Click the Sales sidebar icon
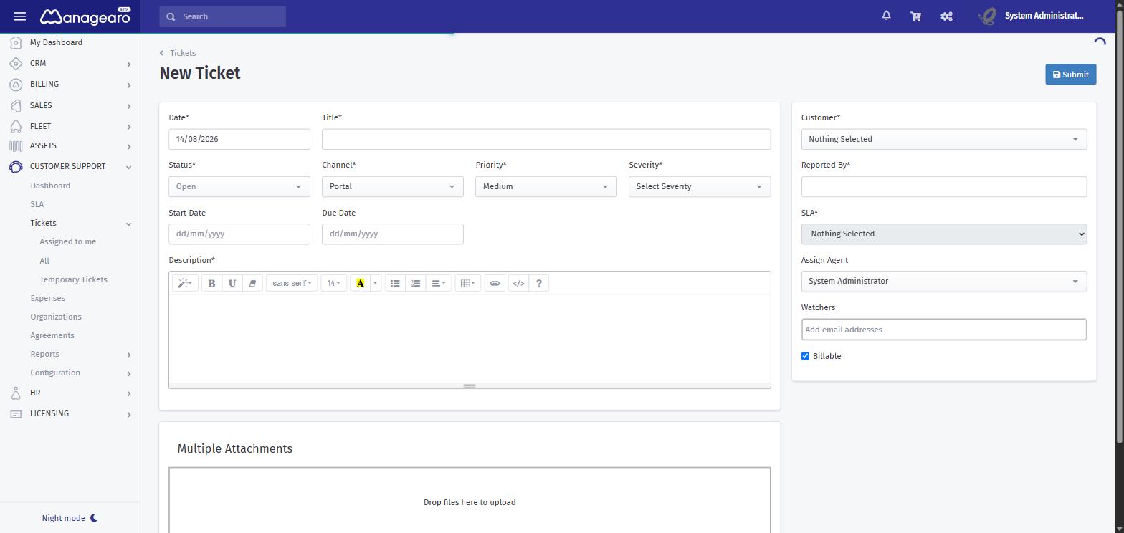The image size is (1124, 533). coord(16,106)
